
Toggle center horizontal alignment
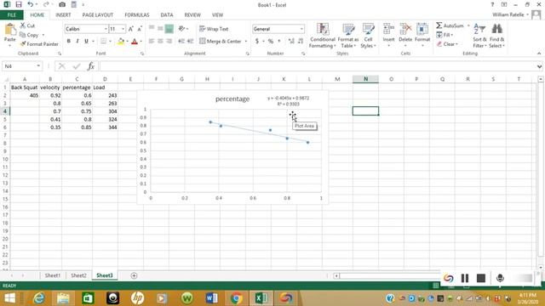(x=160, y=42)
